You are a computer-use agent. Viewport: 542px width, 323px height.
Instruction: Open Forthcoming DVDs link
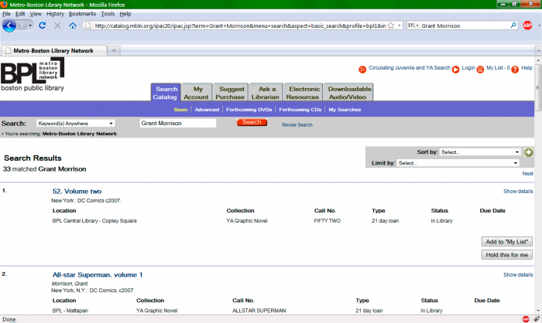coord(249,110)
